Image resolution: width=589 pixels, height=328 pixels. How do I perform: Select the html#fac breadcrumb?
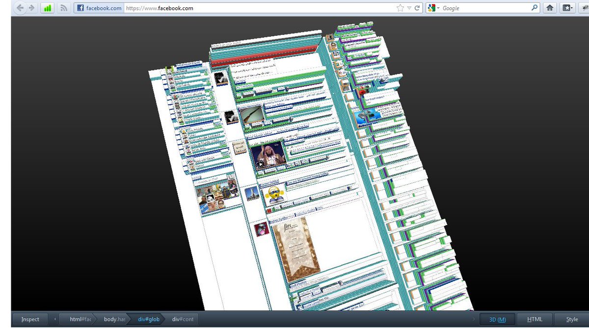tap(79, 319)
